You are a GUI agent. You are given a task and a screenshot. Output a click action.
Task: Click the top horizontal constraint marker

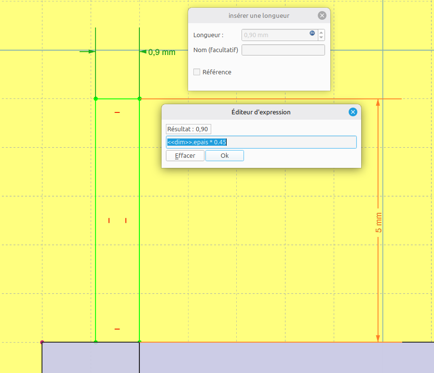click(117, 112)
